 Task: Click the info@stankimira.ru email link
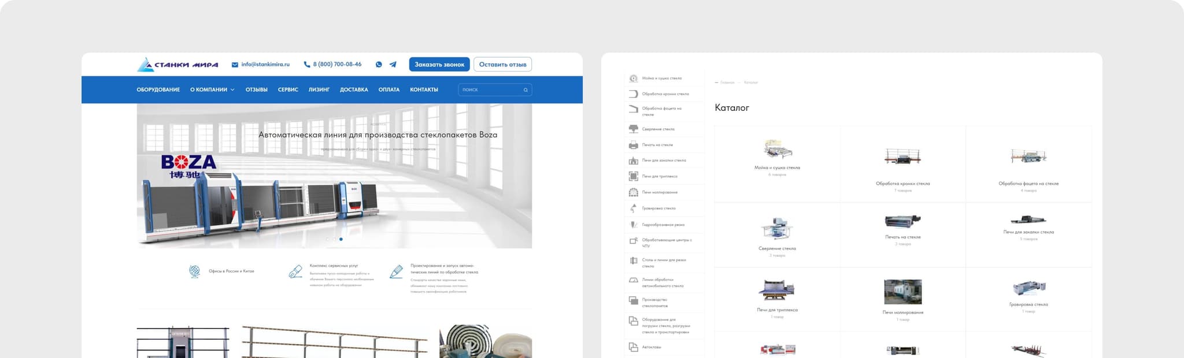click(x=265, y=65)
